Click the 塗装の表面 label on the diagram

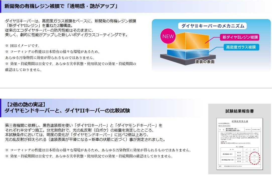click(x=205, y=62)
